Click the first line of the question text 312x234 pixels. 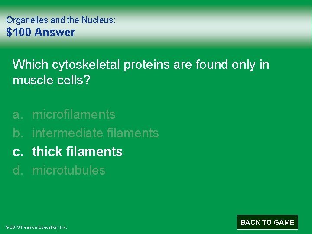[x=141, y=65]
